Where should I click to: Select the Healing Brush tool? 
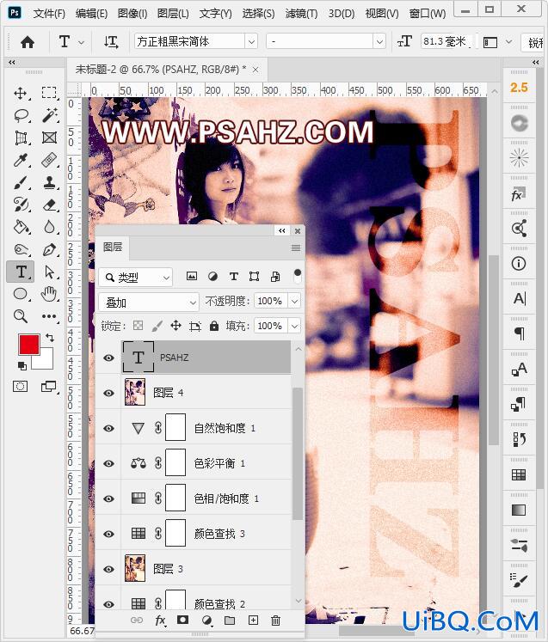49,160
